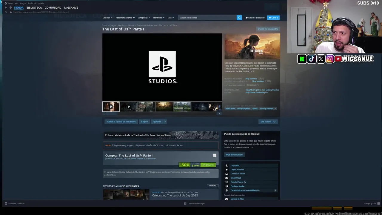Click the Un jugador person icon
The image size is (382, 215).
click(x=227, y=165)
